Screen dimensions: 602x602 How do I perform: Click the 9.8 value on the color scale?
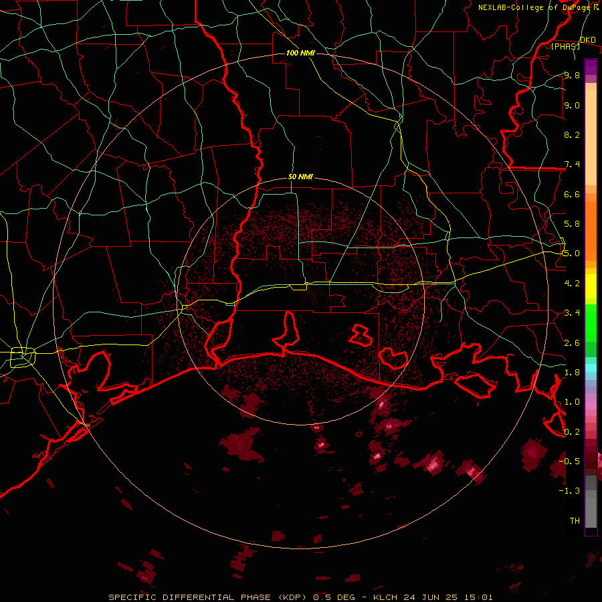point(572,76)
